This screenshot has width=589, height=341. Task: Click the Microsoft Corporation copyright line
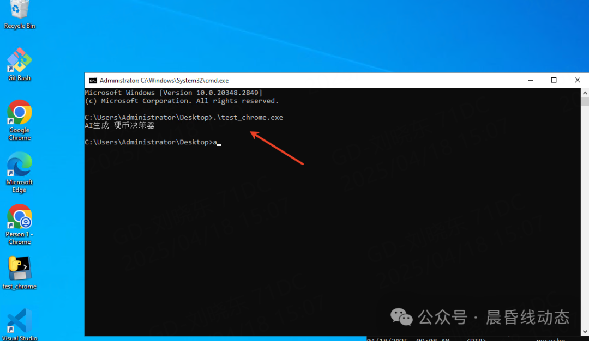(x=182, y=101)
